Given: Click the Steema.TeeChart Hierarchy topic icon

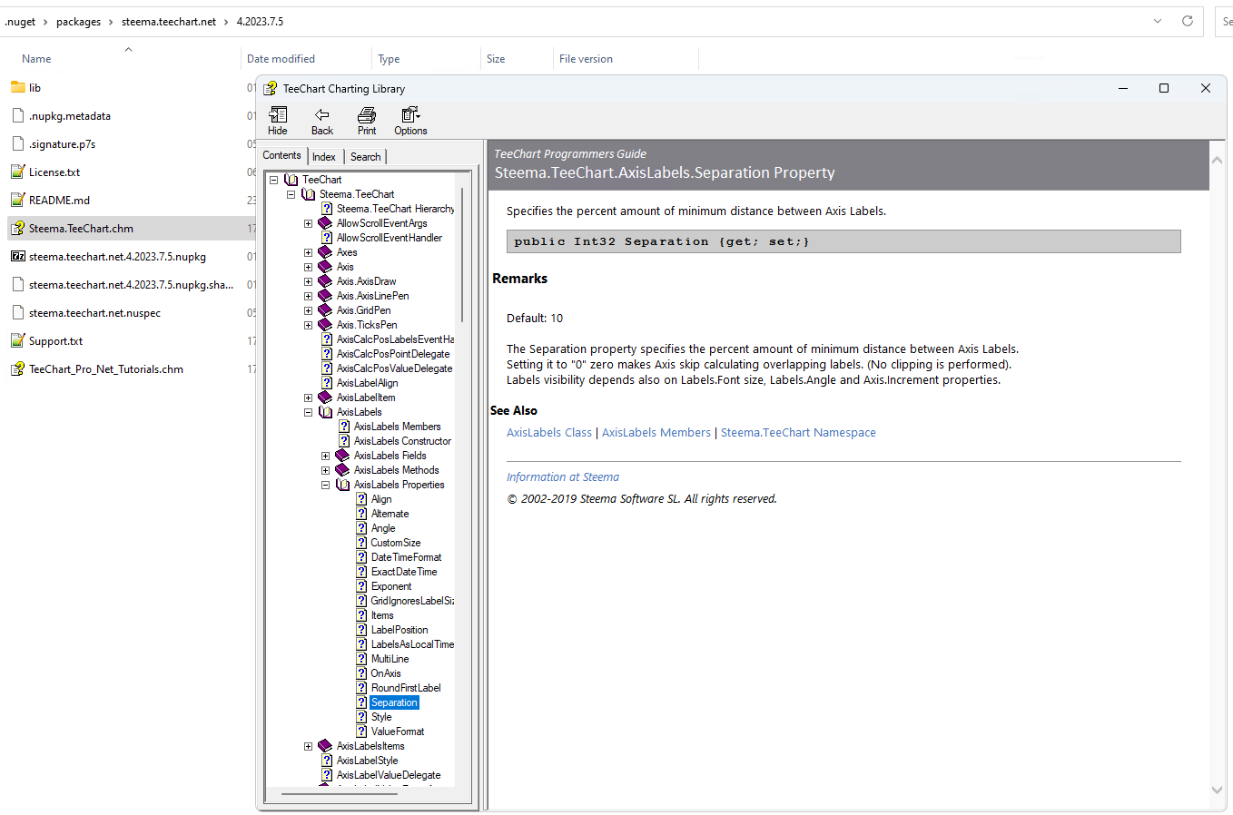Looking at the screenshot, I should 327,209.
